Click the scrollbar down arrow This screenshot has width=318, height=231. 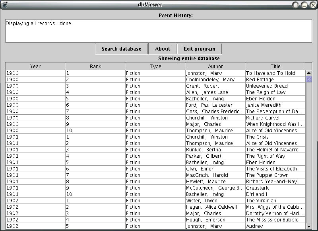pos(309,226)
